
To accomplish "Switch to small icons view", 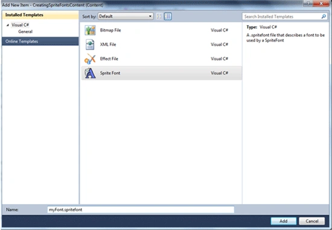I will coord(159,16).
